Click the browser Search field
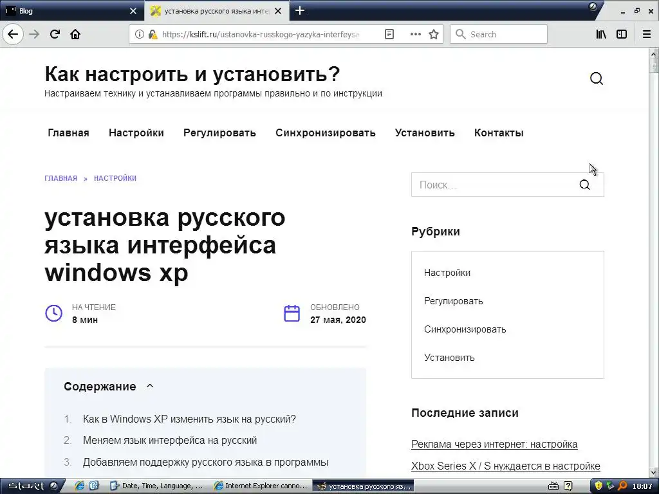659x494 pixels. click(x=499, y=34)
